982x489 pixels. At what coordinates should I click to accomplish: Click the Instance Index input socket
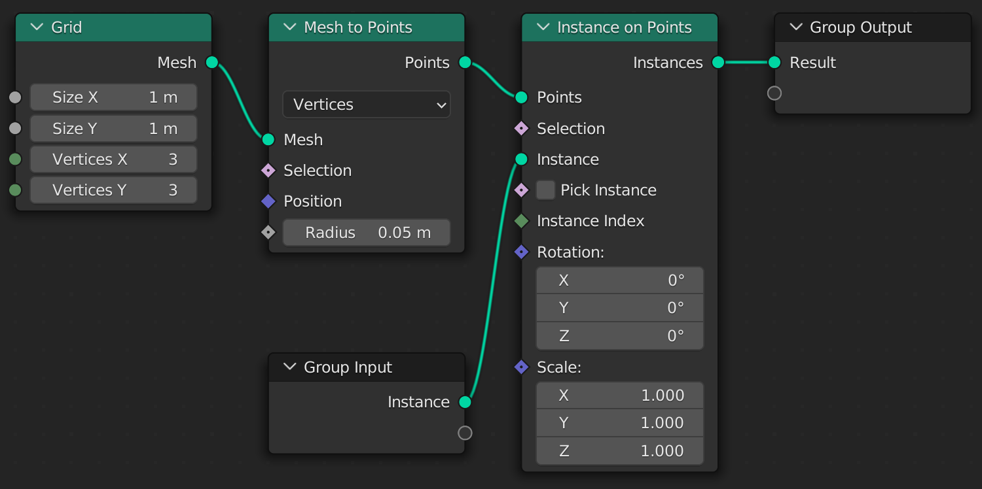[521, 221]
